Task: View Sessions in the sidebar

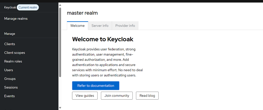Action: pyautogui.click(x=11, y=87)
